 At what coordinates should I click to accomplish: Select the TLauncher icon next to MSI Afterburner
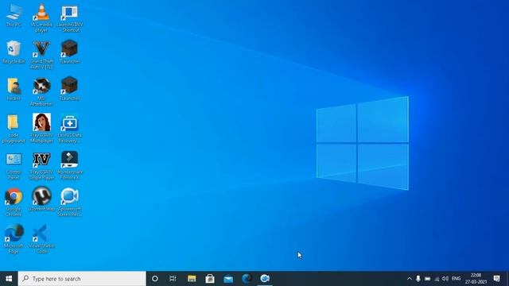[x=69, y=89]
